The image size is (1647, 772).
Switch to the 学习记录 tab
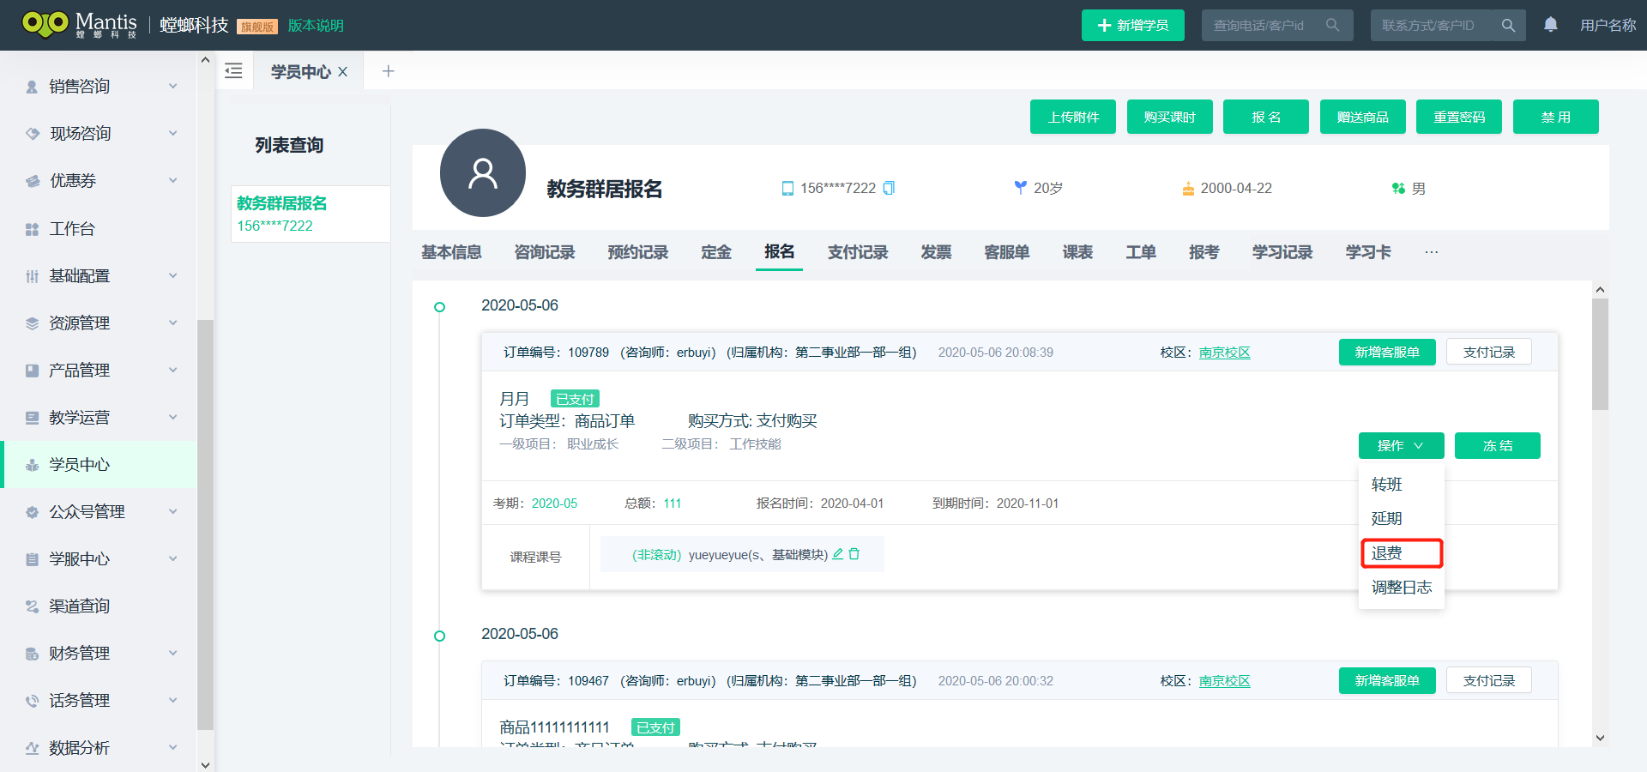pyautogui.click(x=1282, y=252)
